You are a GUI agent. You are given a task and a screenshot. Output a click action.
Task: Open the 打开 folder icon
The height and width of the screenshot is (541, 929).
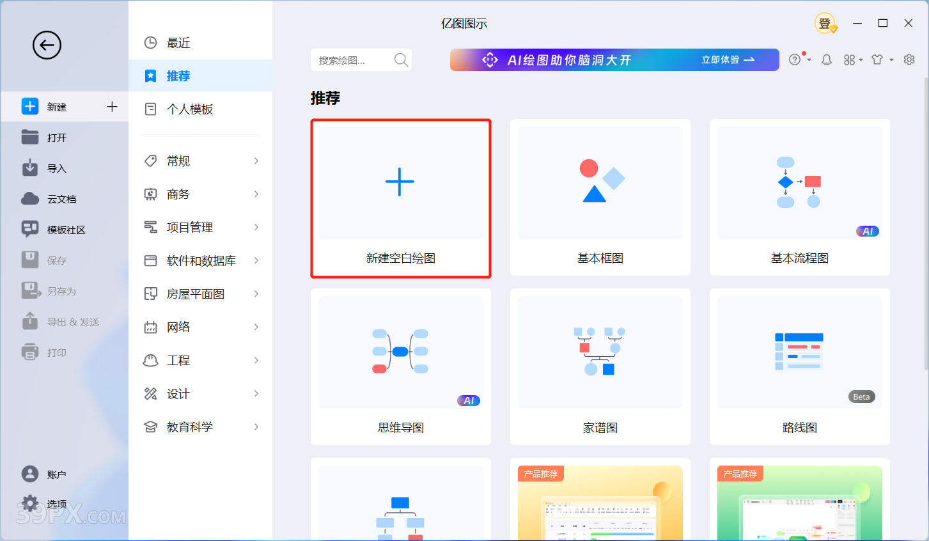(x=30, y=137)
